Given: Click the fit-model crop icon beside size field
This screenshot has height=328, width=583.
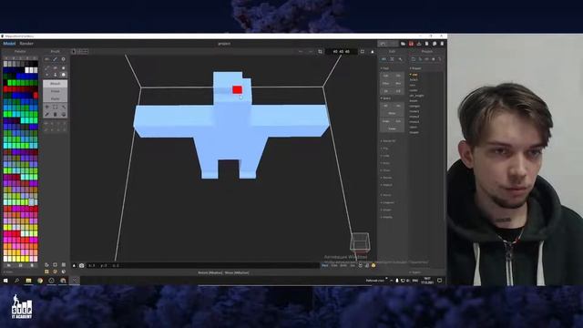Looking at the screenshot, I should click(x=320, y=52).
